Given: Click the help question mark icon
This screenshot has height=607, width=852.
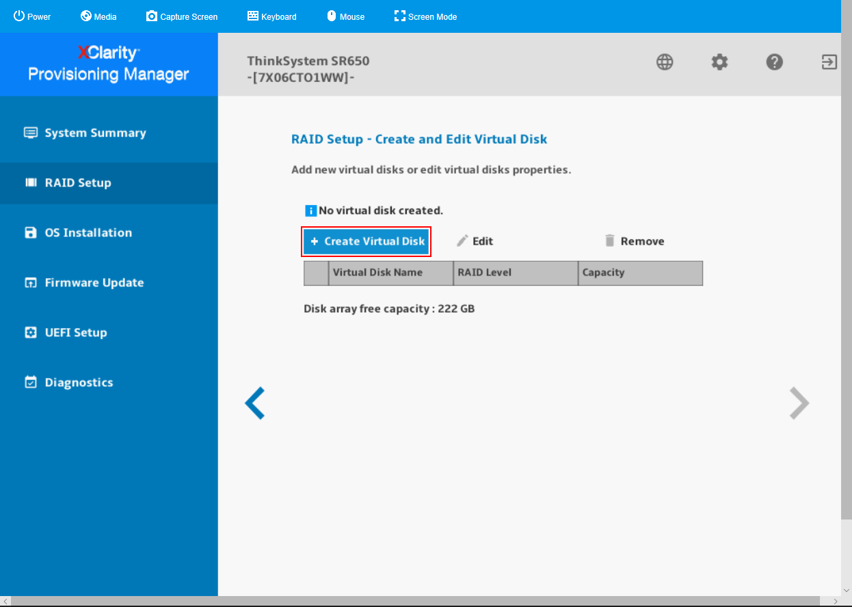Looking at the screenshot, I should click(774, 62).
